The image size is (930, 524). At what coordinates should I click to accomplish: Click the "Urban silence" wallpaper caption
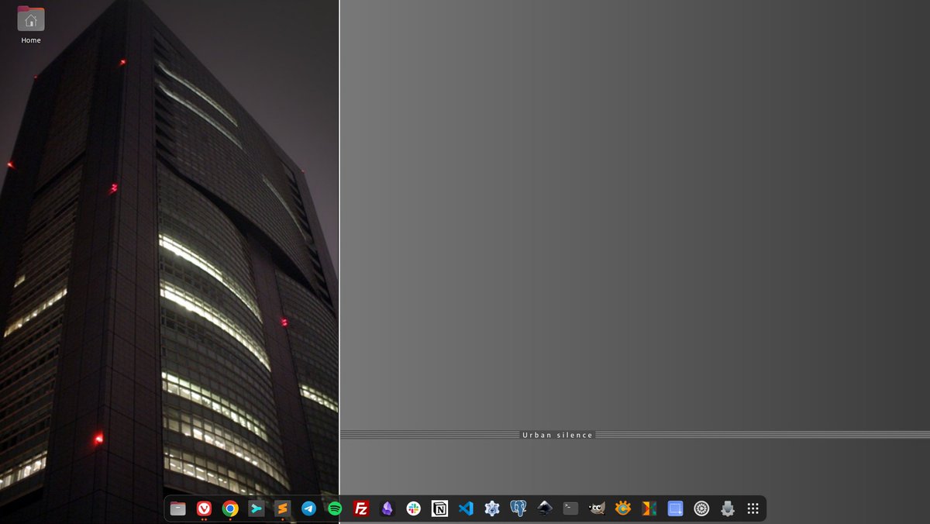pyautogui.click(x=557, y=435)
